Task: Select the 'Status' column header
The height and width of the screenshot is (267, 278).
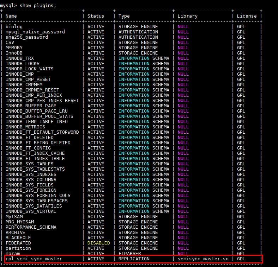Action: 96,16
